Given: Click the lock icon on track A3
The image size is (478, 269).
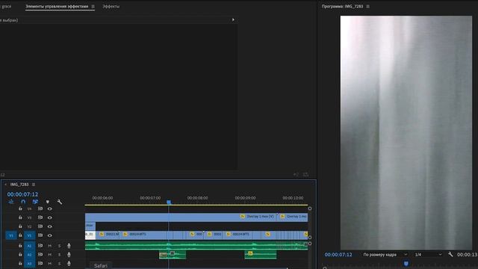Looking at the screenshot, I should pyautogui.click(x=20, y=263).
